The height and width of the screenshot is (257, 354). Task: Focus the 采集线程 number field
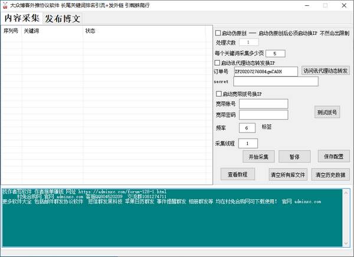(x=248, y=143)
